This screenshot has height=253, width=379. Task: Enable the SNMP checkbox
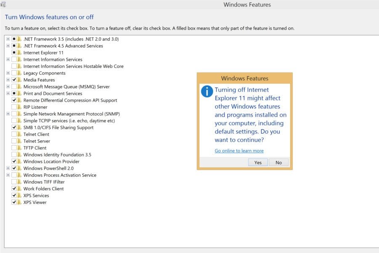[14, 113]
